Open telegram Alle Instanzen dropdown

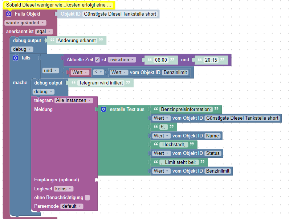[74, 100]
